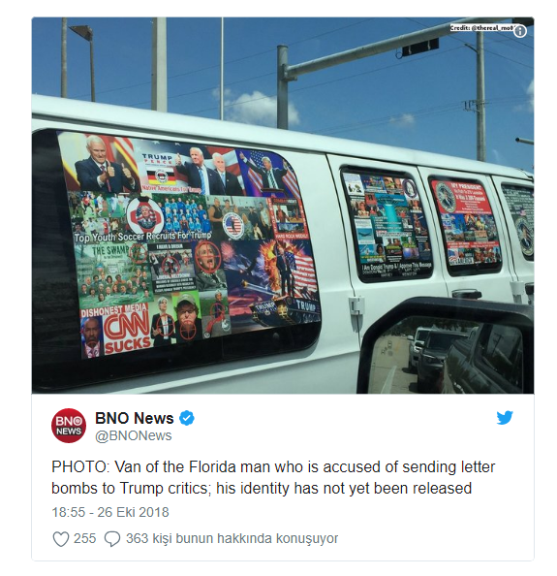Click the red My President window sticker
Image resolution: width=557 pixels, height=576 pixels.
pos(465,222)
